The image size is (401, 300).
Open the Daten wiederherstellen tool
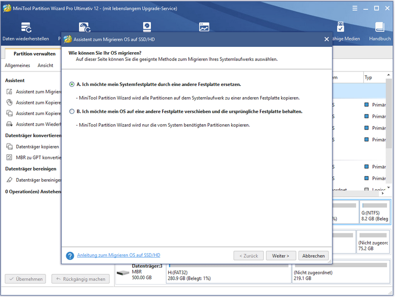tap(26, 32)
